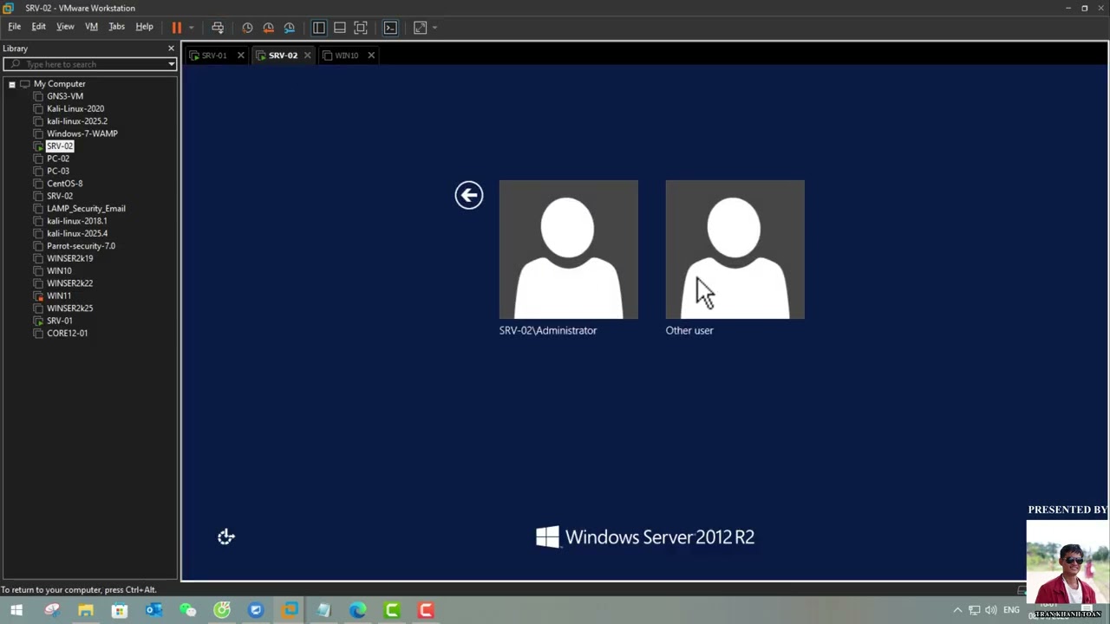1110x624 pixels.
Task: Open the View menu
Action: point(65,27)
